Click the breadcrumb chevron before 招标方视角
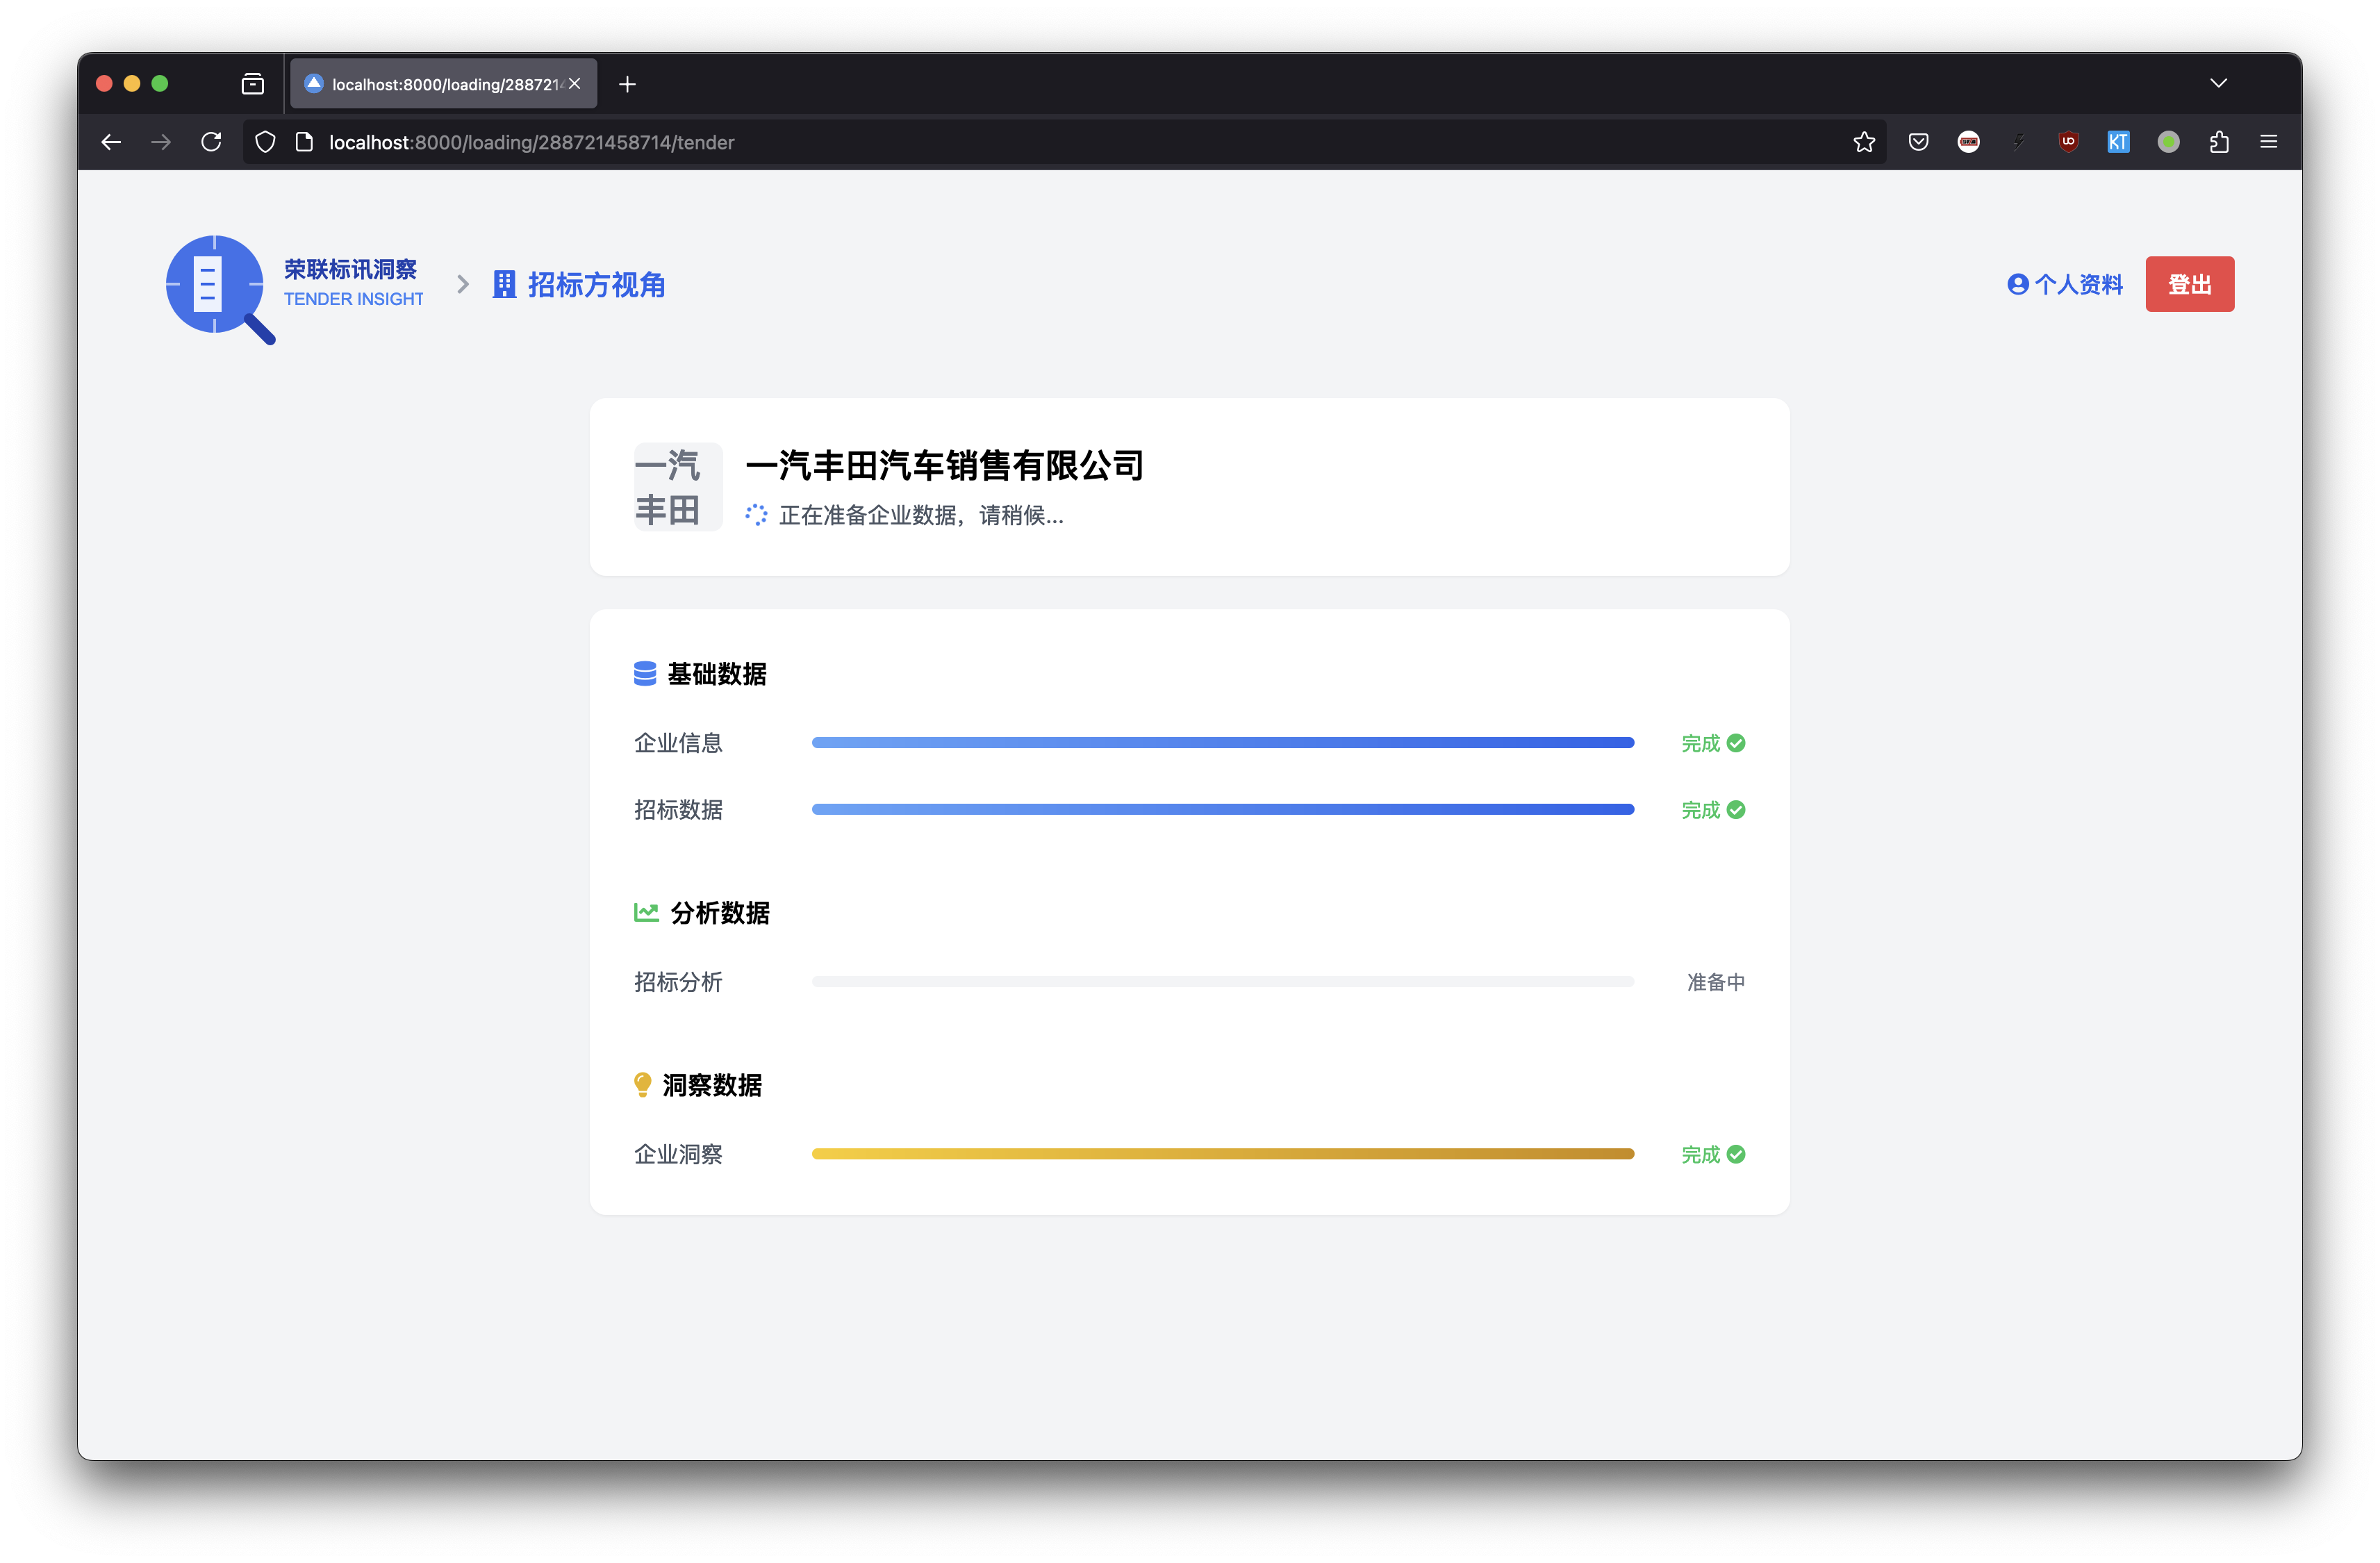Screen dimensions: 2380x1563 463,285
